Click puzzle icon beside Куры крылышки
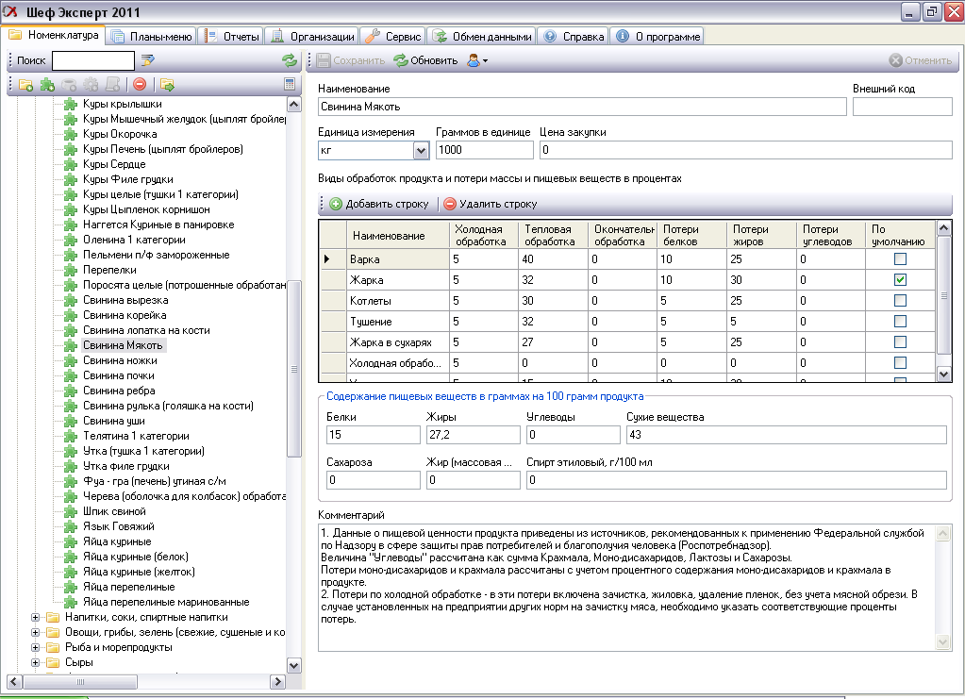Image resolution: width=965 pixels, height=699 pixels. point(72,104)
